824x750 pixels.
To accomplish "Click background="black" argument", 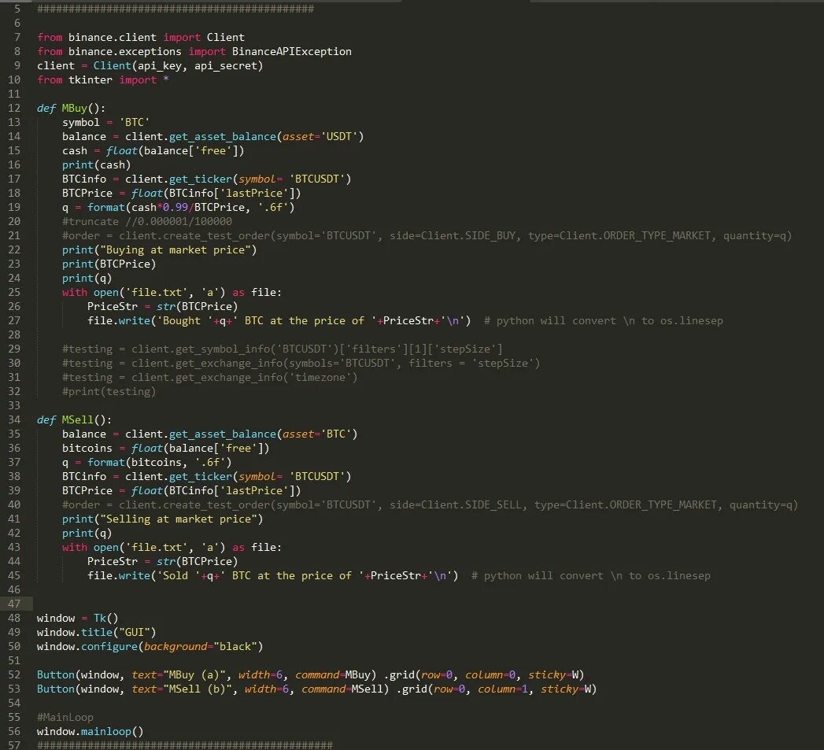I will 200,647.
